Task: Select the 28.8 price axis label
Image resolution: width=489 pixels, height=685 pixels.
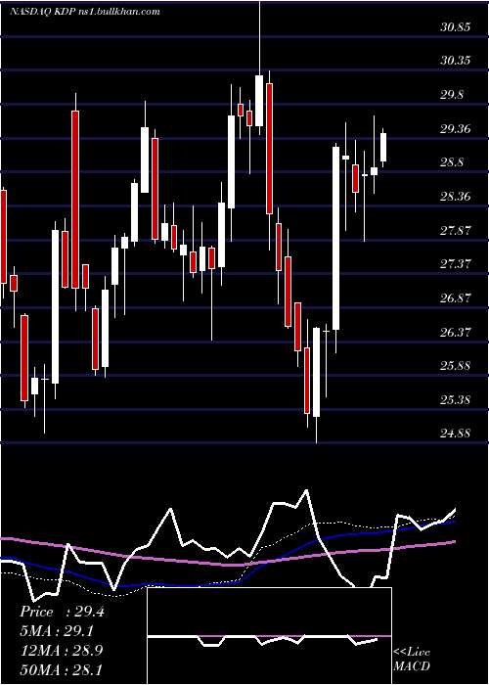Action: (x=452, y=162)
